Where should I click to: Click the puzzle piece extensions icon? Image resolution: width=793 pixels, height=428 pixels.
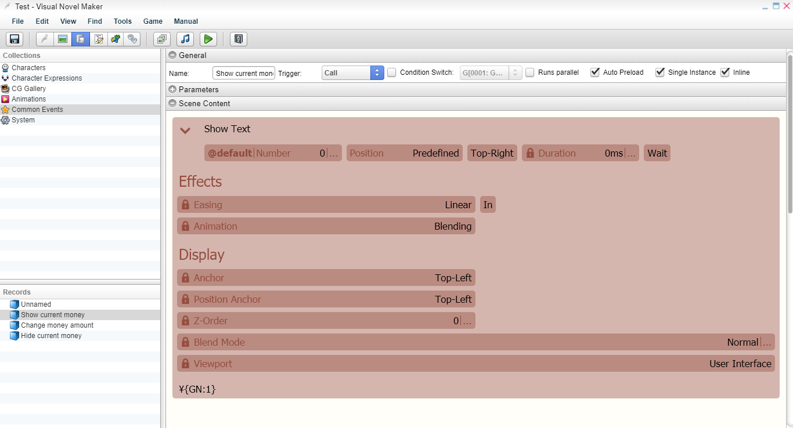coord(116,39)
